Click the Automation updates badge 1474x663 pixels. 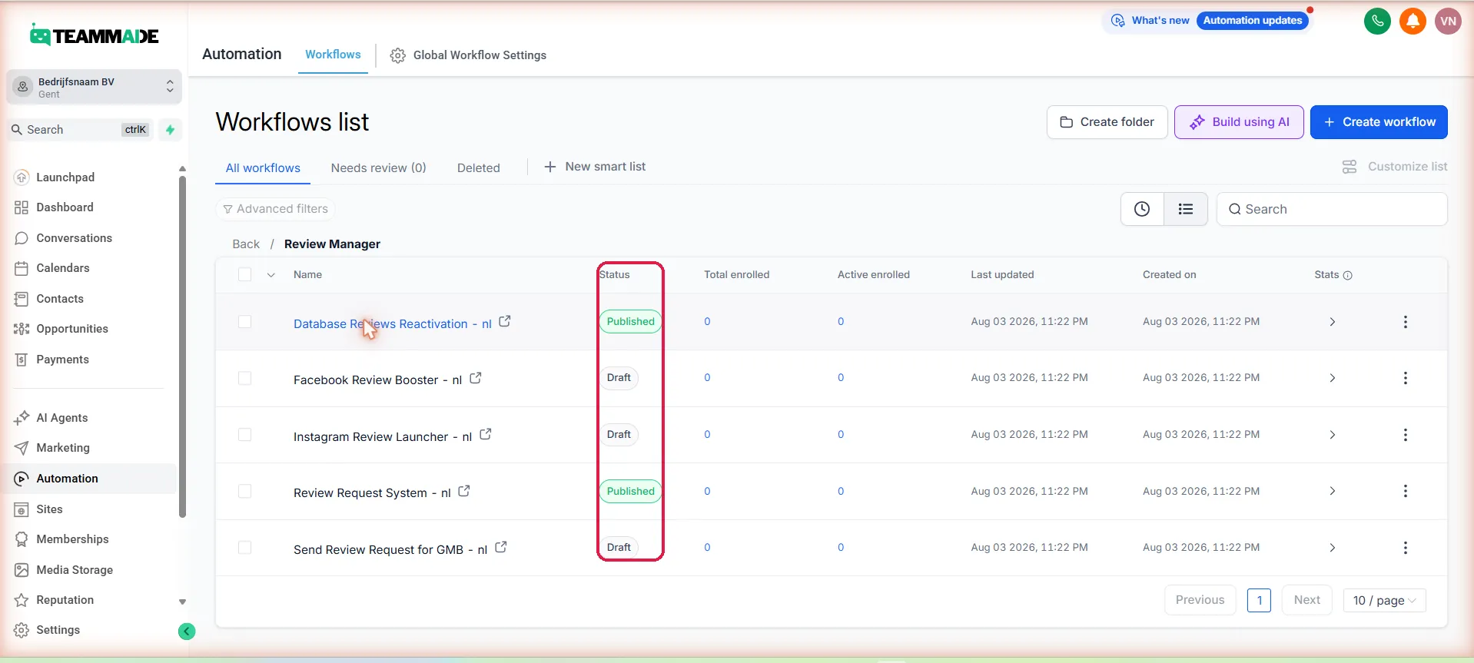coord(1252,21)
